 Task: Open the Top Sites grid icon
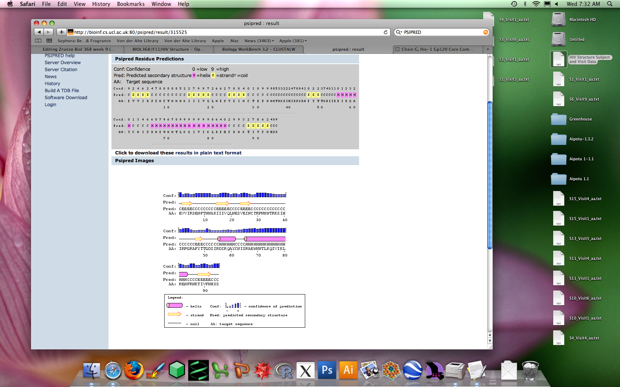[x=49, y=41]
